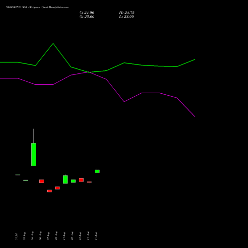Click the '04 Aug' date axis label
Screen dimensions: 248x248
pyautogui.click(x=32, y=236)
